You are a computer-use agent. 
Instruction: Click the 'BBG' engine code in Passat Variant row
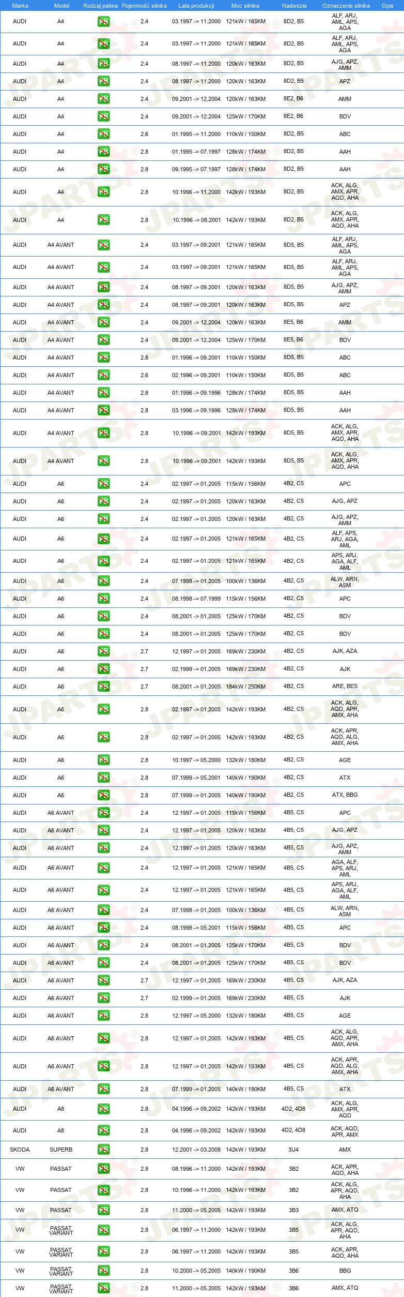coord(345,1271)
